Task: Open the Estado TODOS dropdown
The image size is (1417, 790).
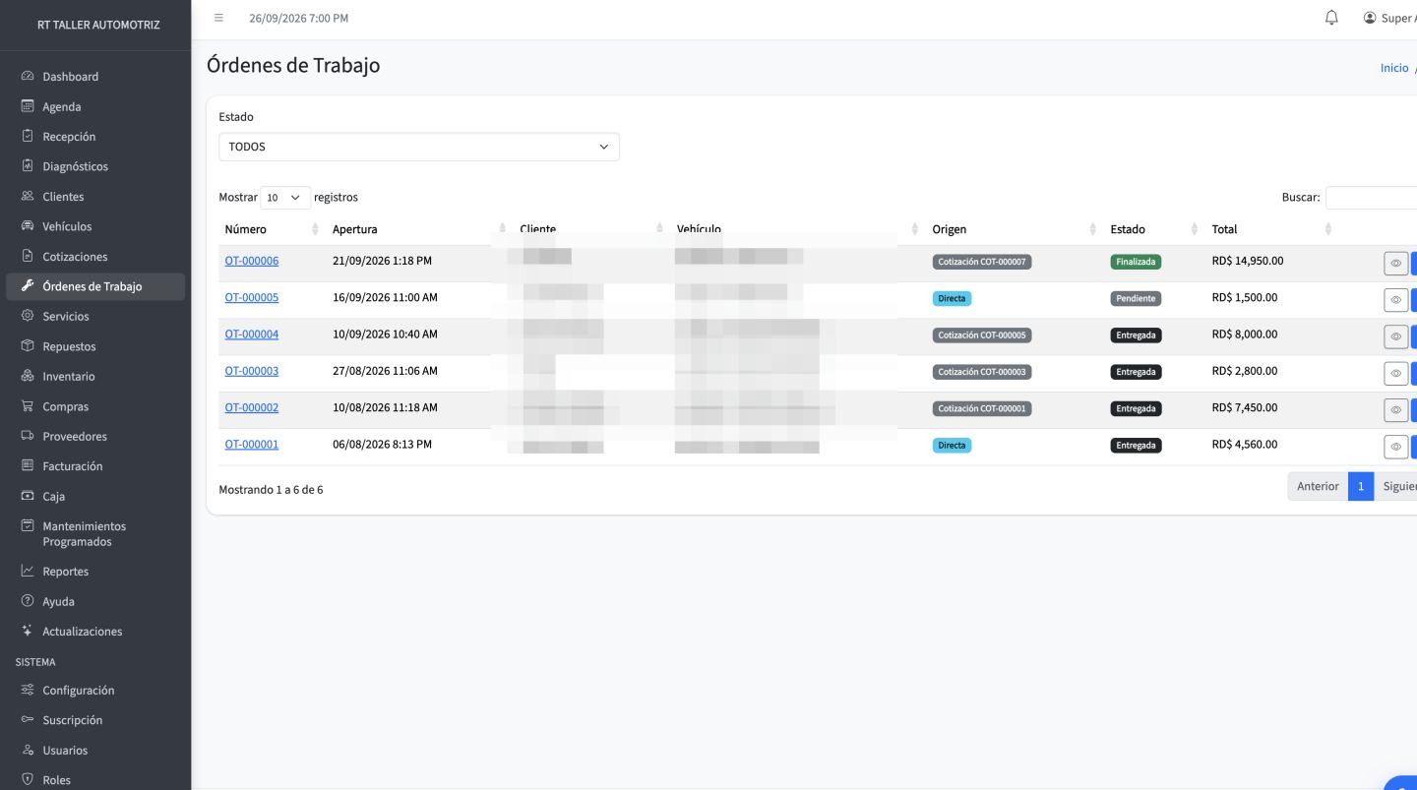Action: pos(419,147)
